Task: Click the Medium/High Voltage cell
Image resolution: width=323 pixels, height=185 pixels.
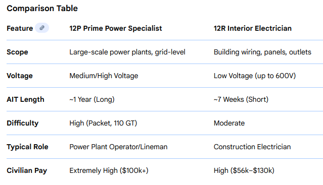Action: (x=104, y=76)
